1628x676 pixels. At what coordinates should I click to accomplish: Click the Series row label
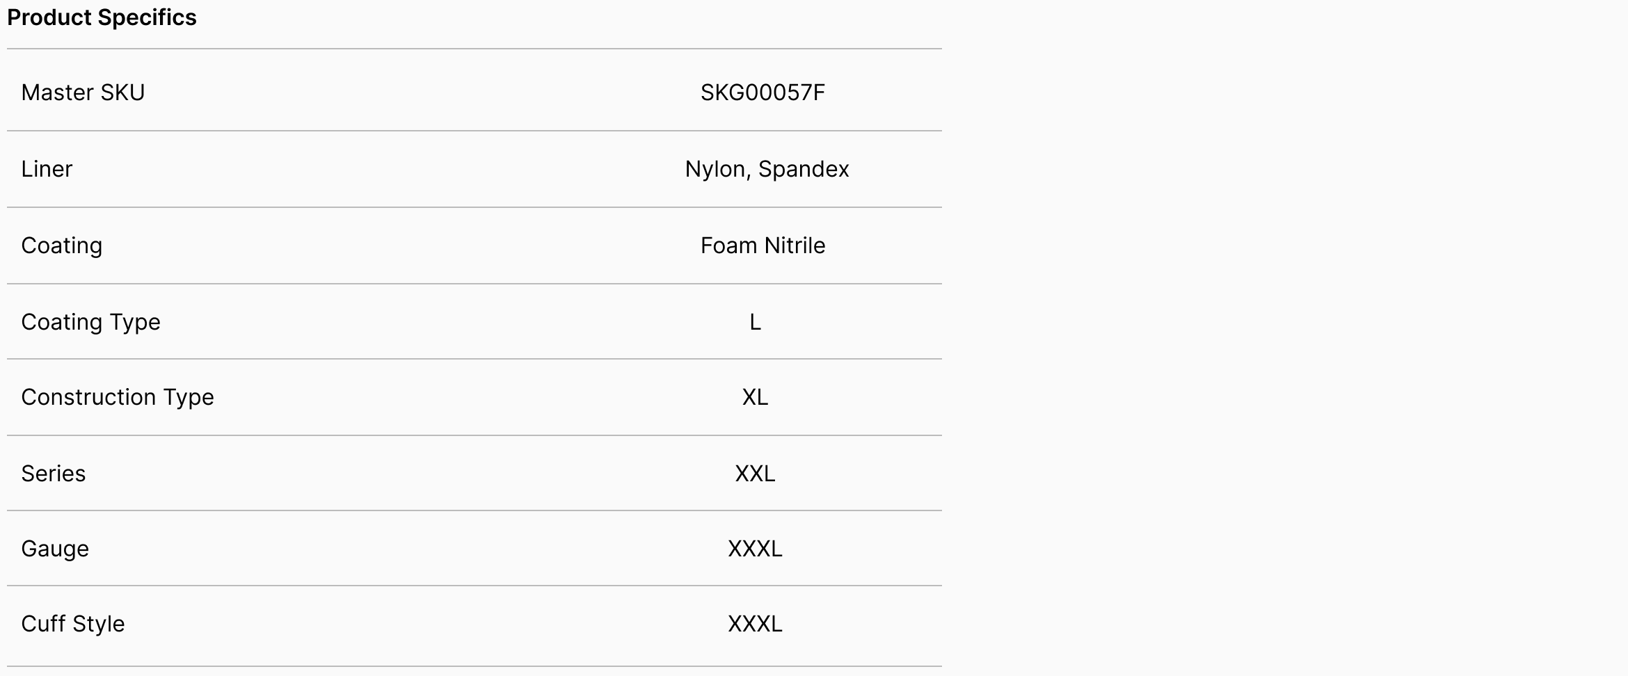click(54, 474)
